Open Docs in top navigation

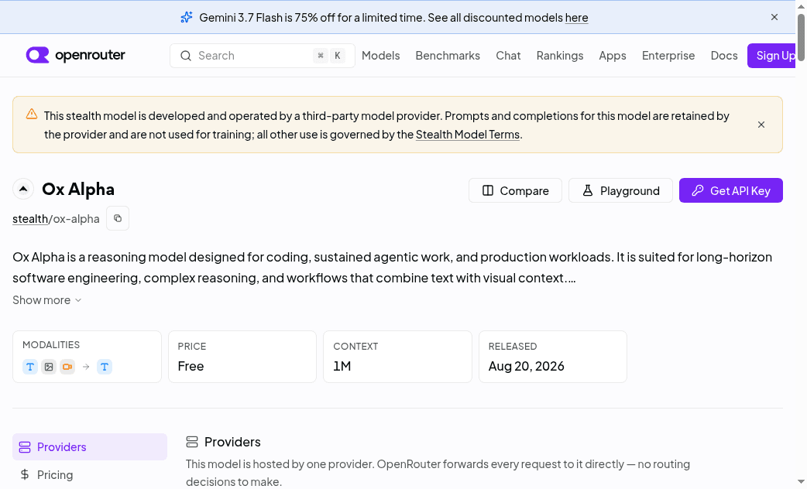(x=723, y=56)
